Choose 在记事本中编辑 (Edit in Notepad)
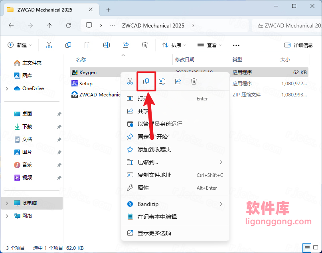This screenshot has width=322, height=253. [x=175, y=217]
